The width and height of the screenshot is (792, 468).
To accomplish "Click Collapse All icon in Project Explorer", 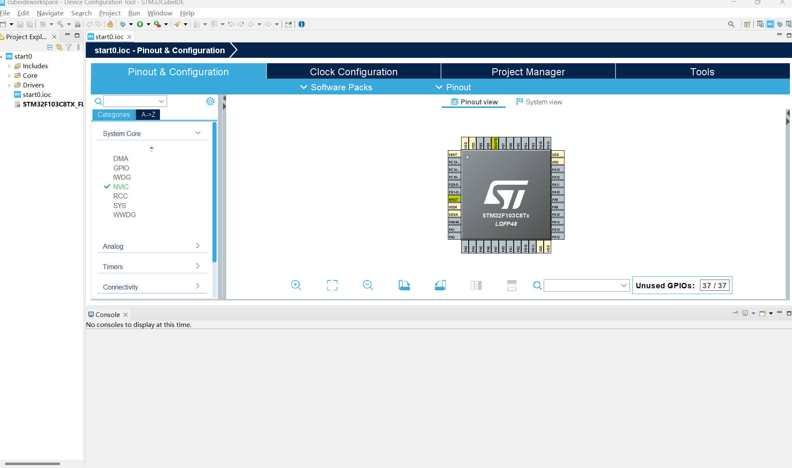I will tap(50, 47).
